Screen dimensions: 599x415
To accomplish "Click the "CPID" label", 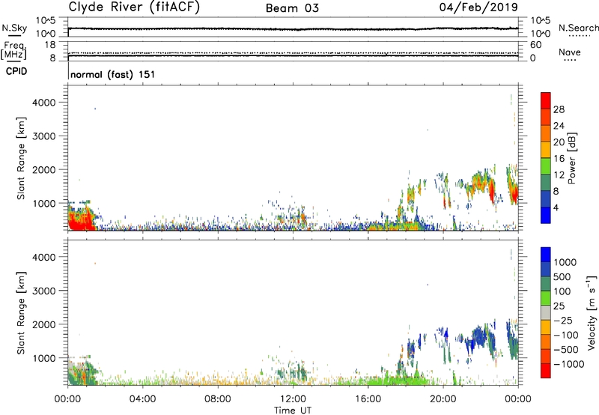I will click(16, 71).
